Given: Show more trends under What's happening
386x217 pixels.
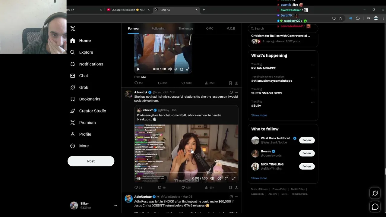Looking at the screenshot, I should click(259, 115).
